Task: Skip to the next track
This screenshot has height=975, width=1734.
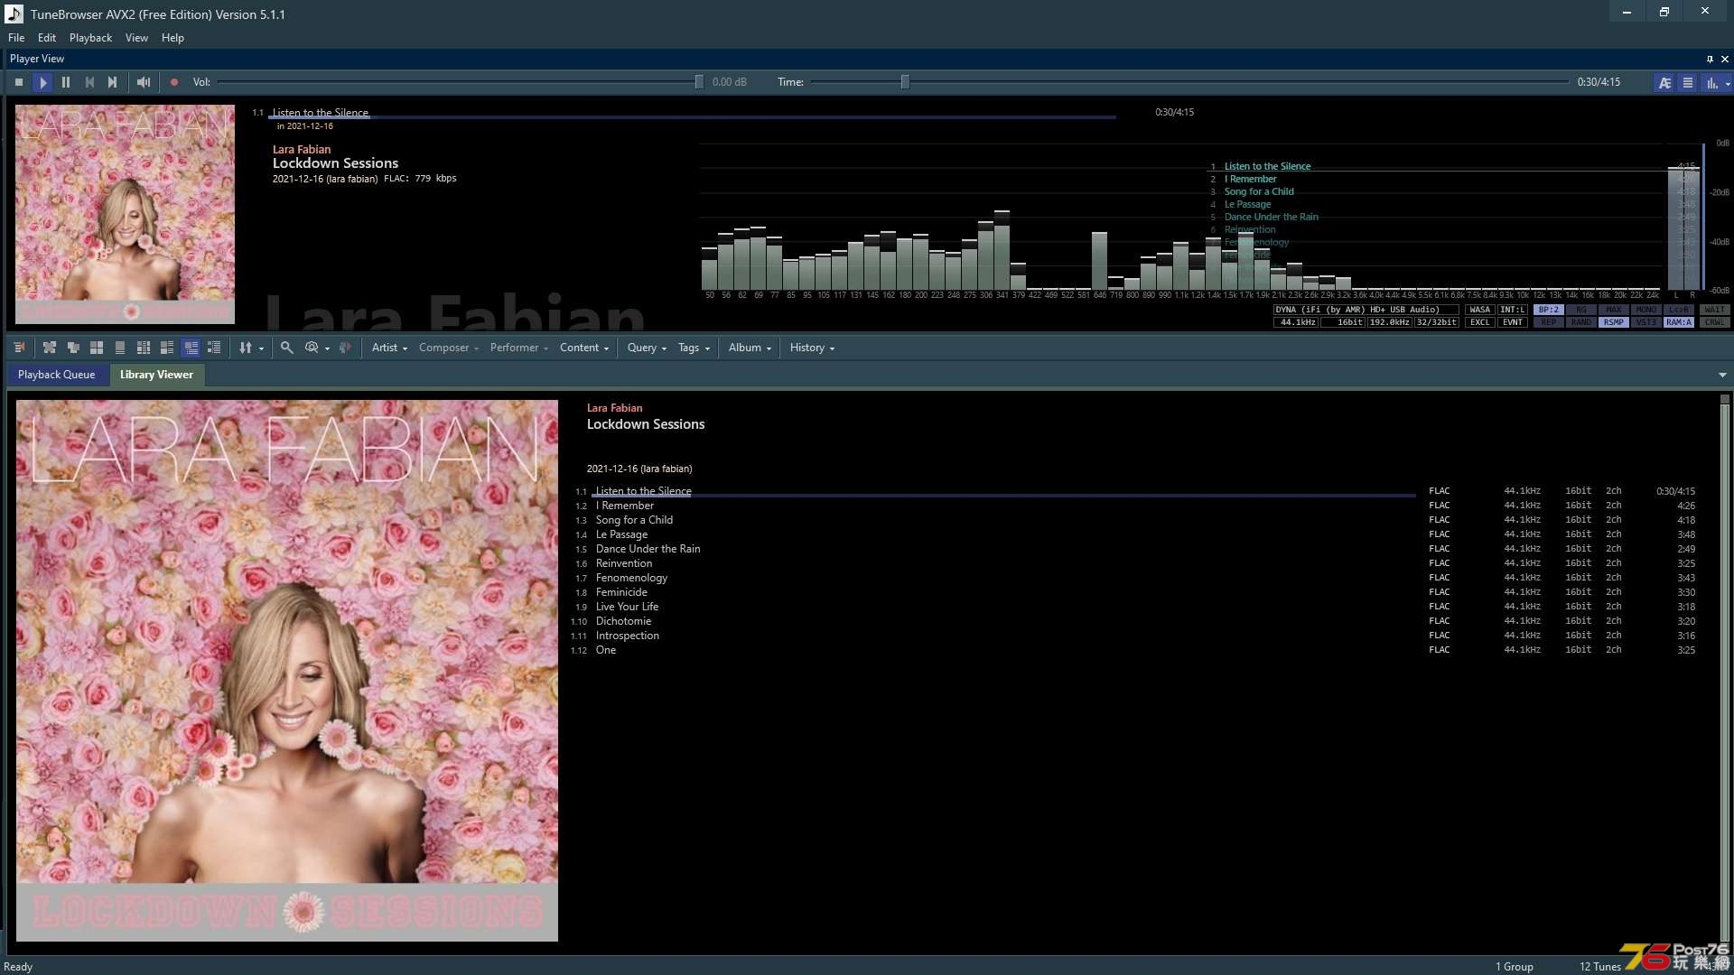Action: click(x=112, y=82)
